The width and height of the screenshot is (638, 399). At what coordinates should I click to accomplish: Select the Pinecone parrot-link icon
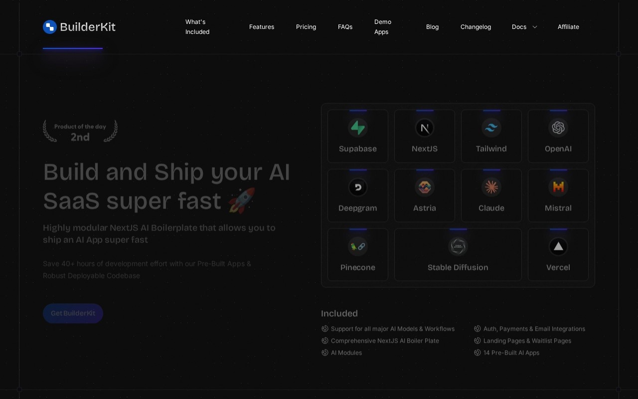click(358, 247)
